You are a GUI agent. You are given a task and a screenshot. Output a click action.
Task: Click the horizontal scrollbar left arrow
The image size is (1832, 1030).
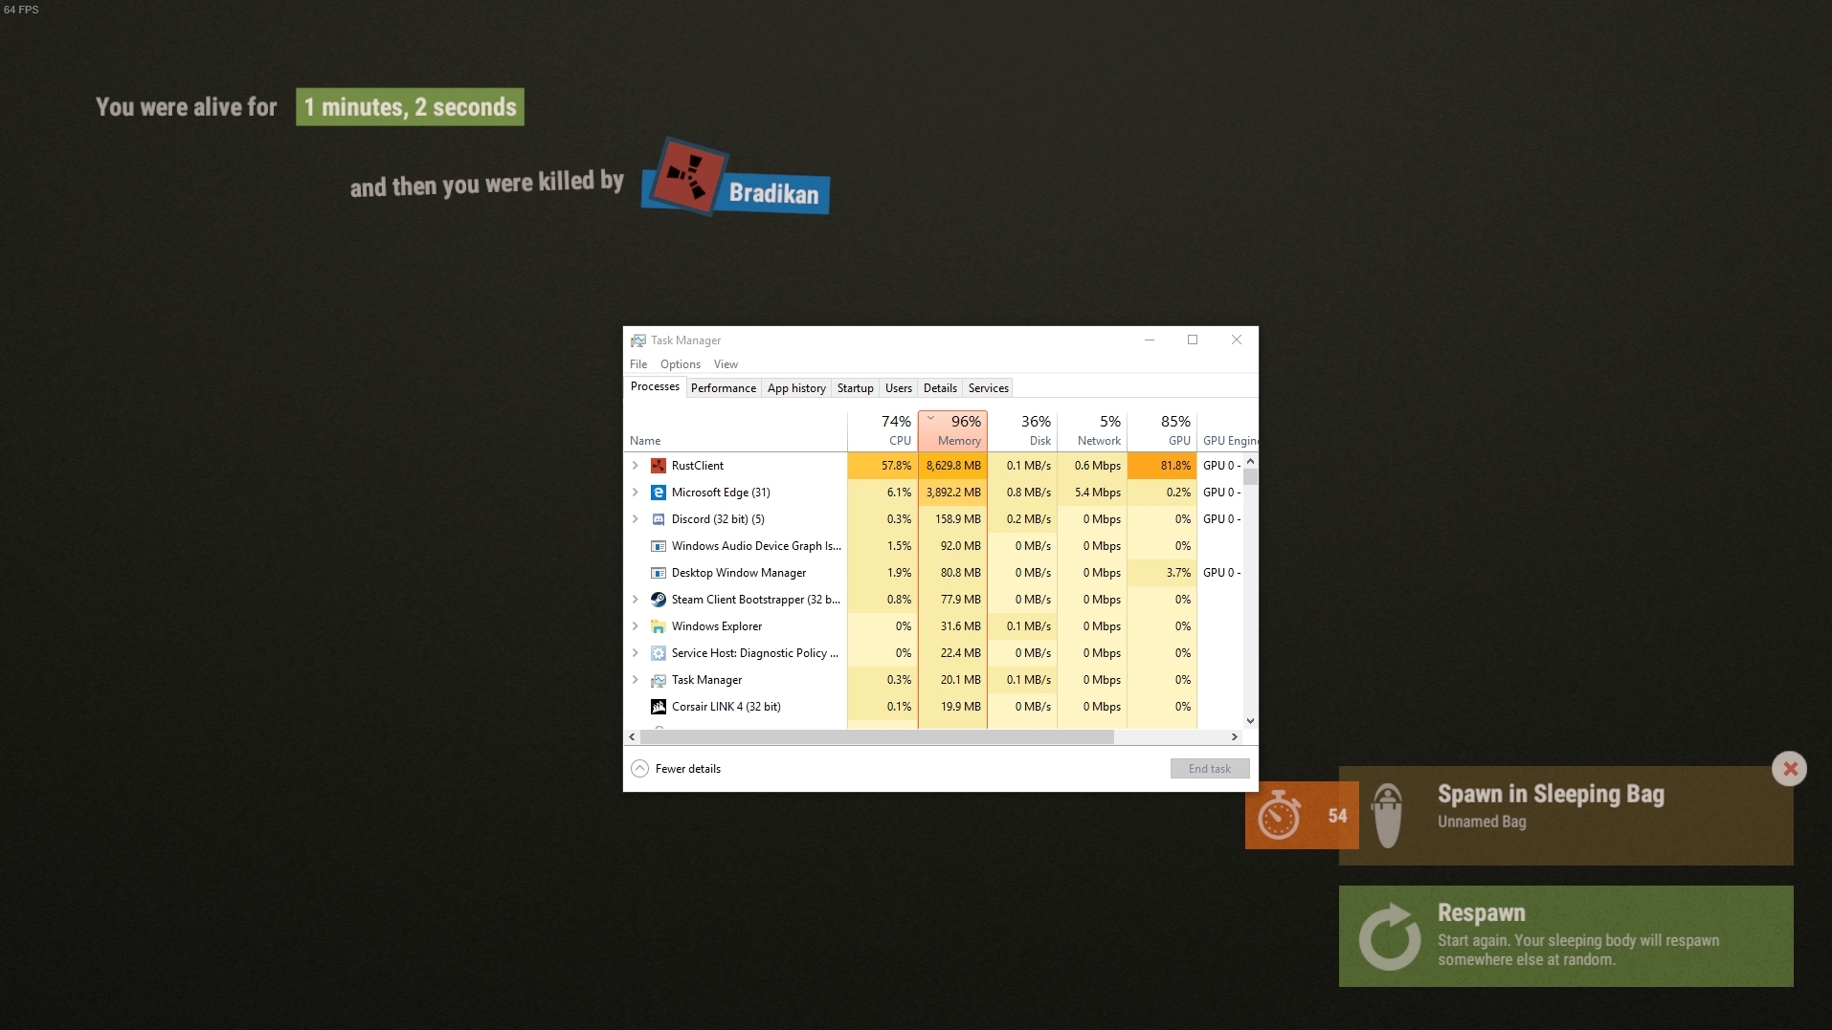point(632,737)
